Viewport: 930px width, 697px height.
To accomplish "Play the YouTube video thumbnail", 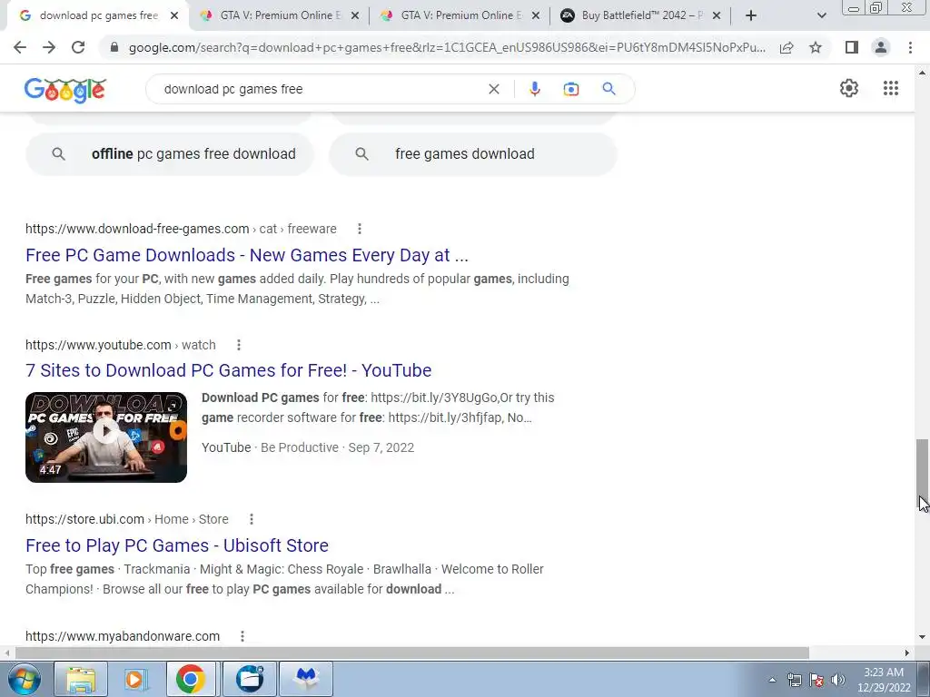I will click(106, 437).
